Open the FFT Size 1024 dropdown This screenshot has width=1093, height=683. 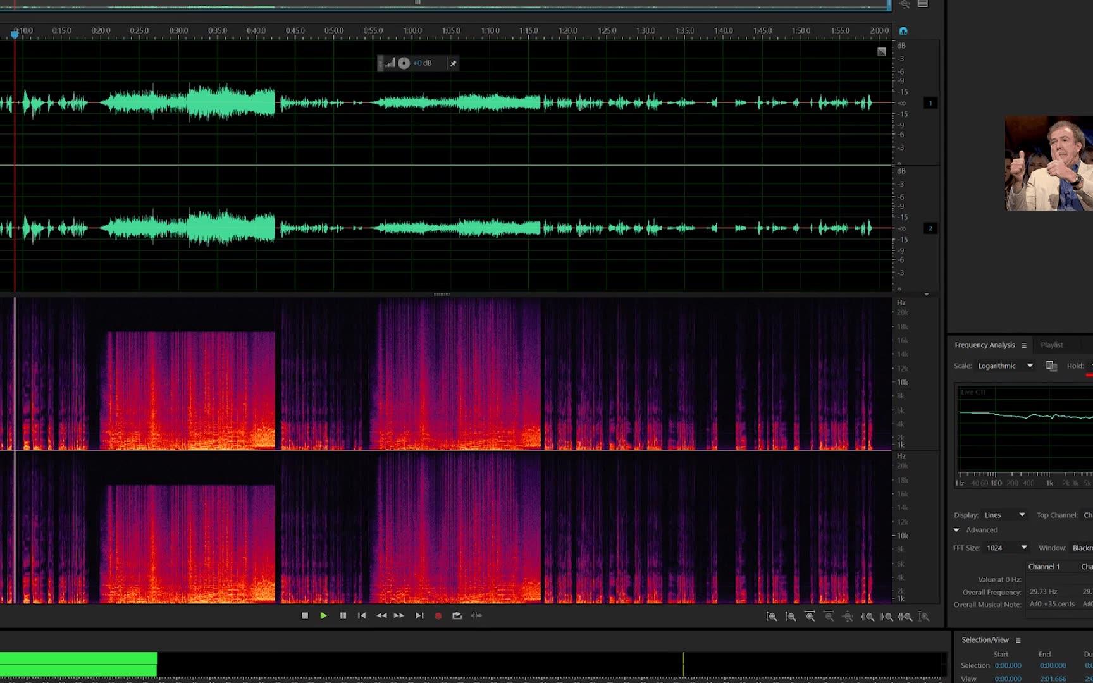[1006, 548]
